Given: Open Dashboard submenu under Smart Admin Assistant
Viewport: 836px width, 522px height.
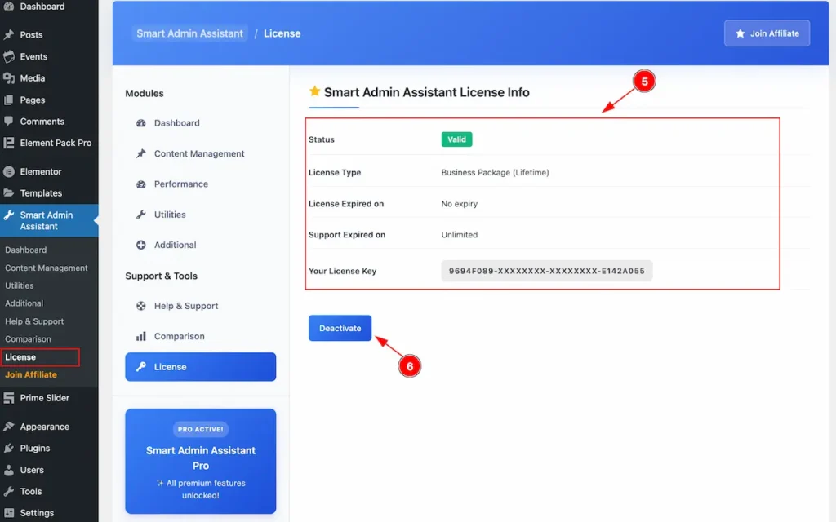Looking at the screenshot, I should click(x=25, y=250).
